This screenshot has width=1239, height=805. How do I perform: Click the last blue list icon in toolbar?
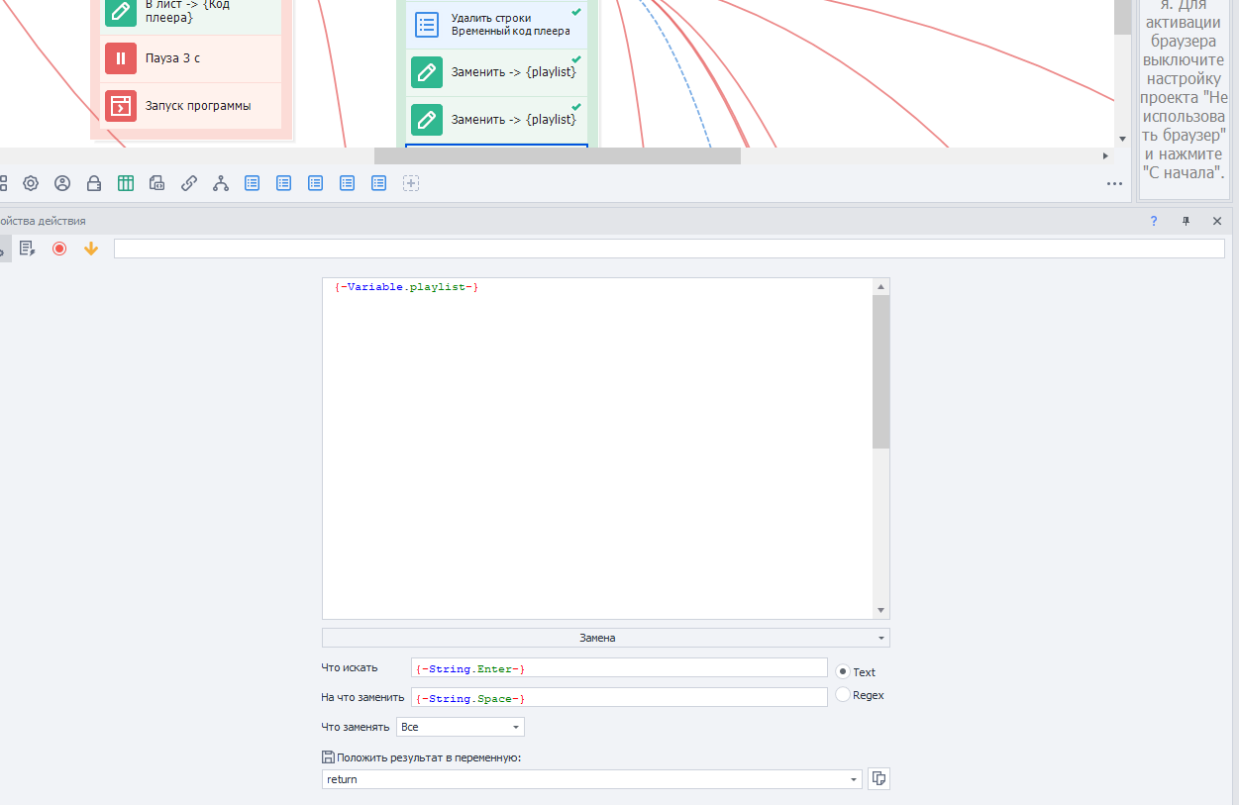(379, 183)
